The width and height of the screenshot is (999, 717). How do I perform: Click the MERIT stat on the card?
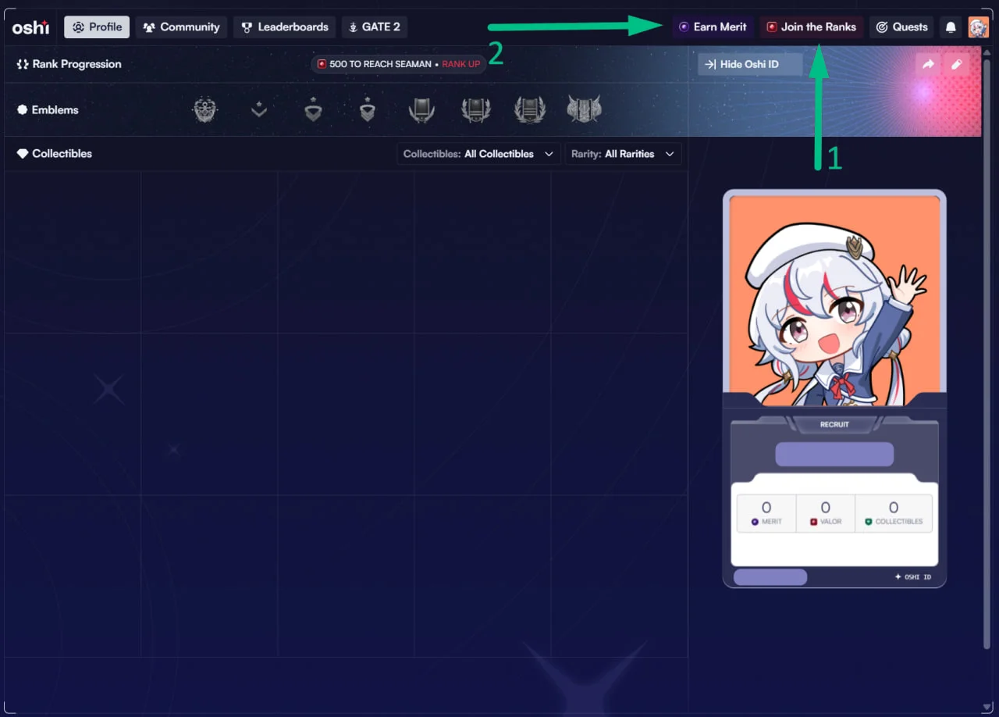tap(766, 513)
